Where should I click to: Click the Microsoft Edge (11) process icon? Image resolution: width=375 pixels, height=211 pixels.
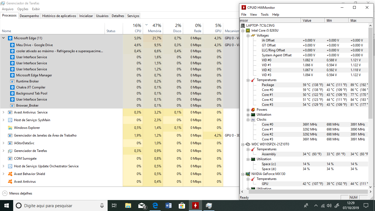pos(10,38)
